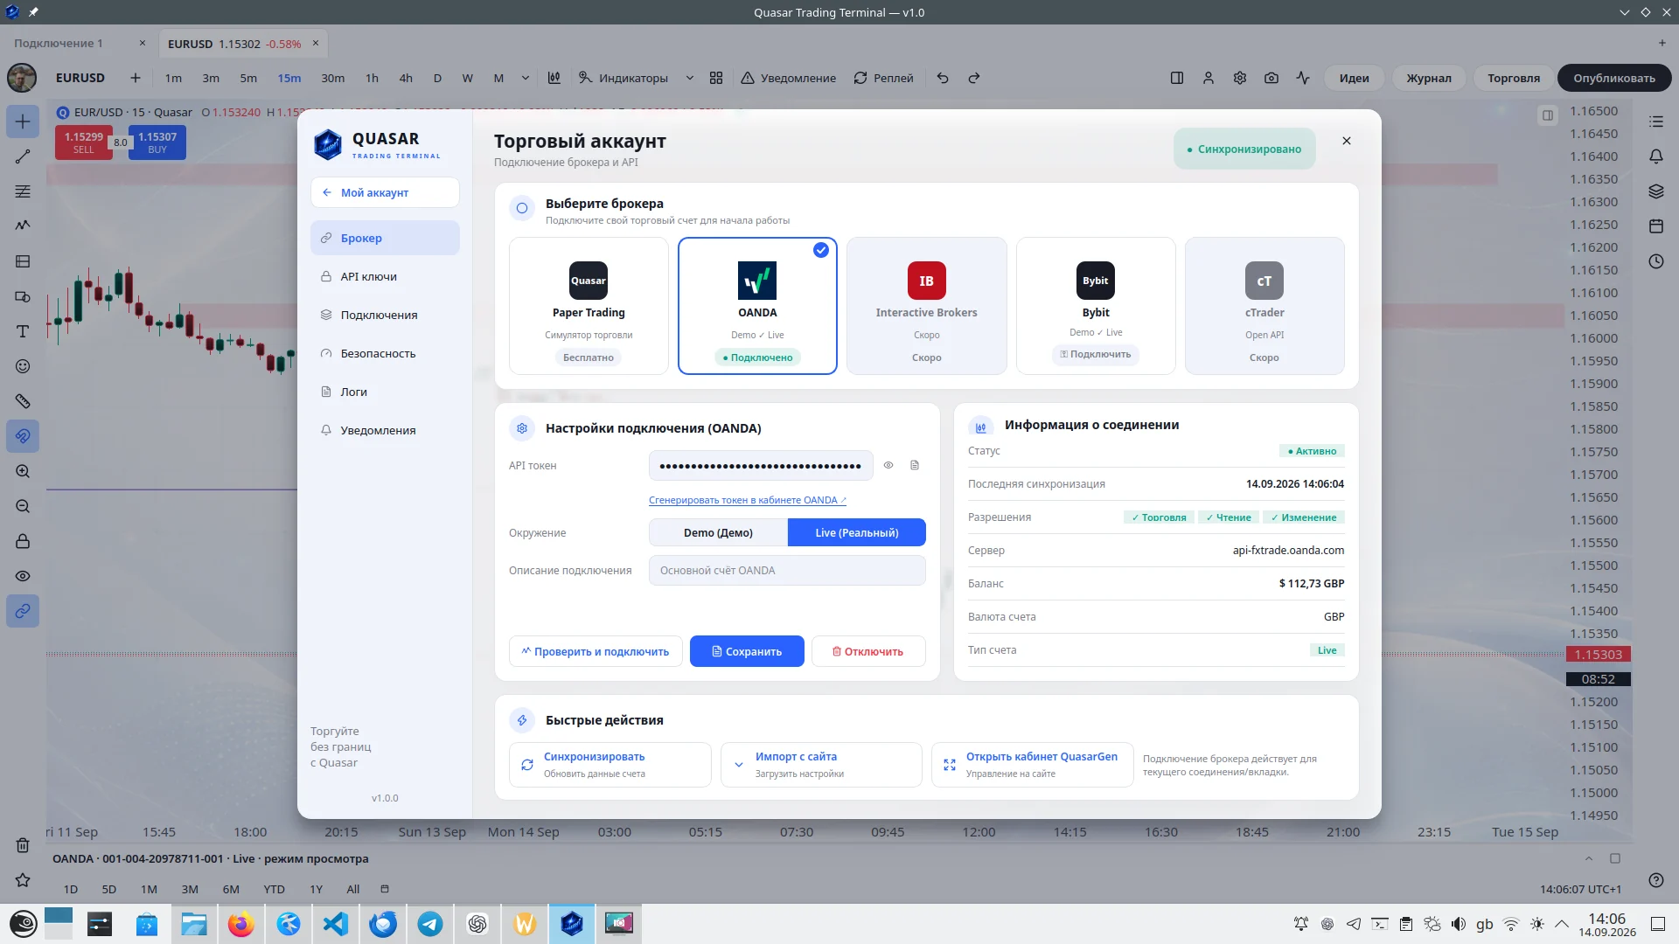Open кабинет QuasarGen quick action

point(1033,765)
